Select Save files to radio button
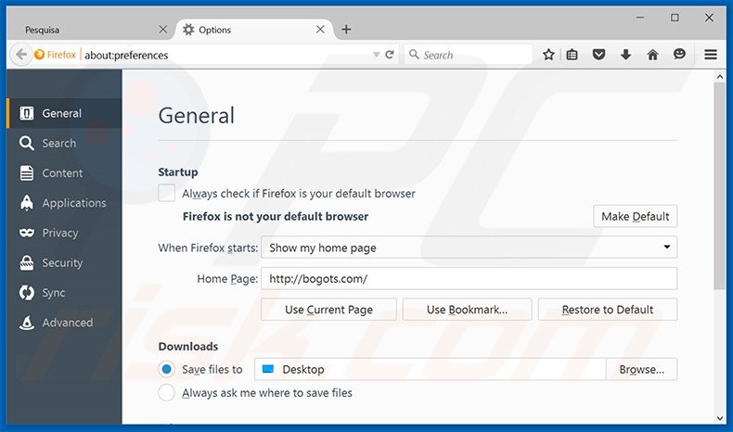This screenshot has width=733, height=432. tap(166, 369)
